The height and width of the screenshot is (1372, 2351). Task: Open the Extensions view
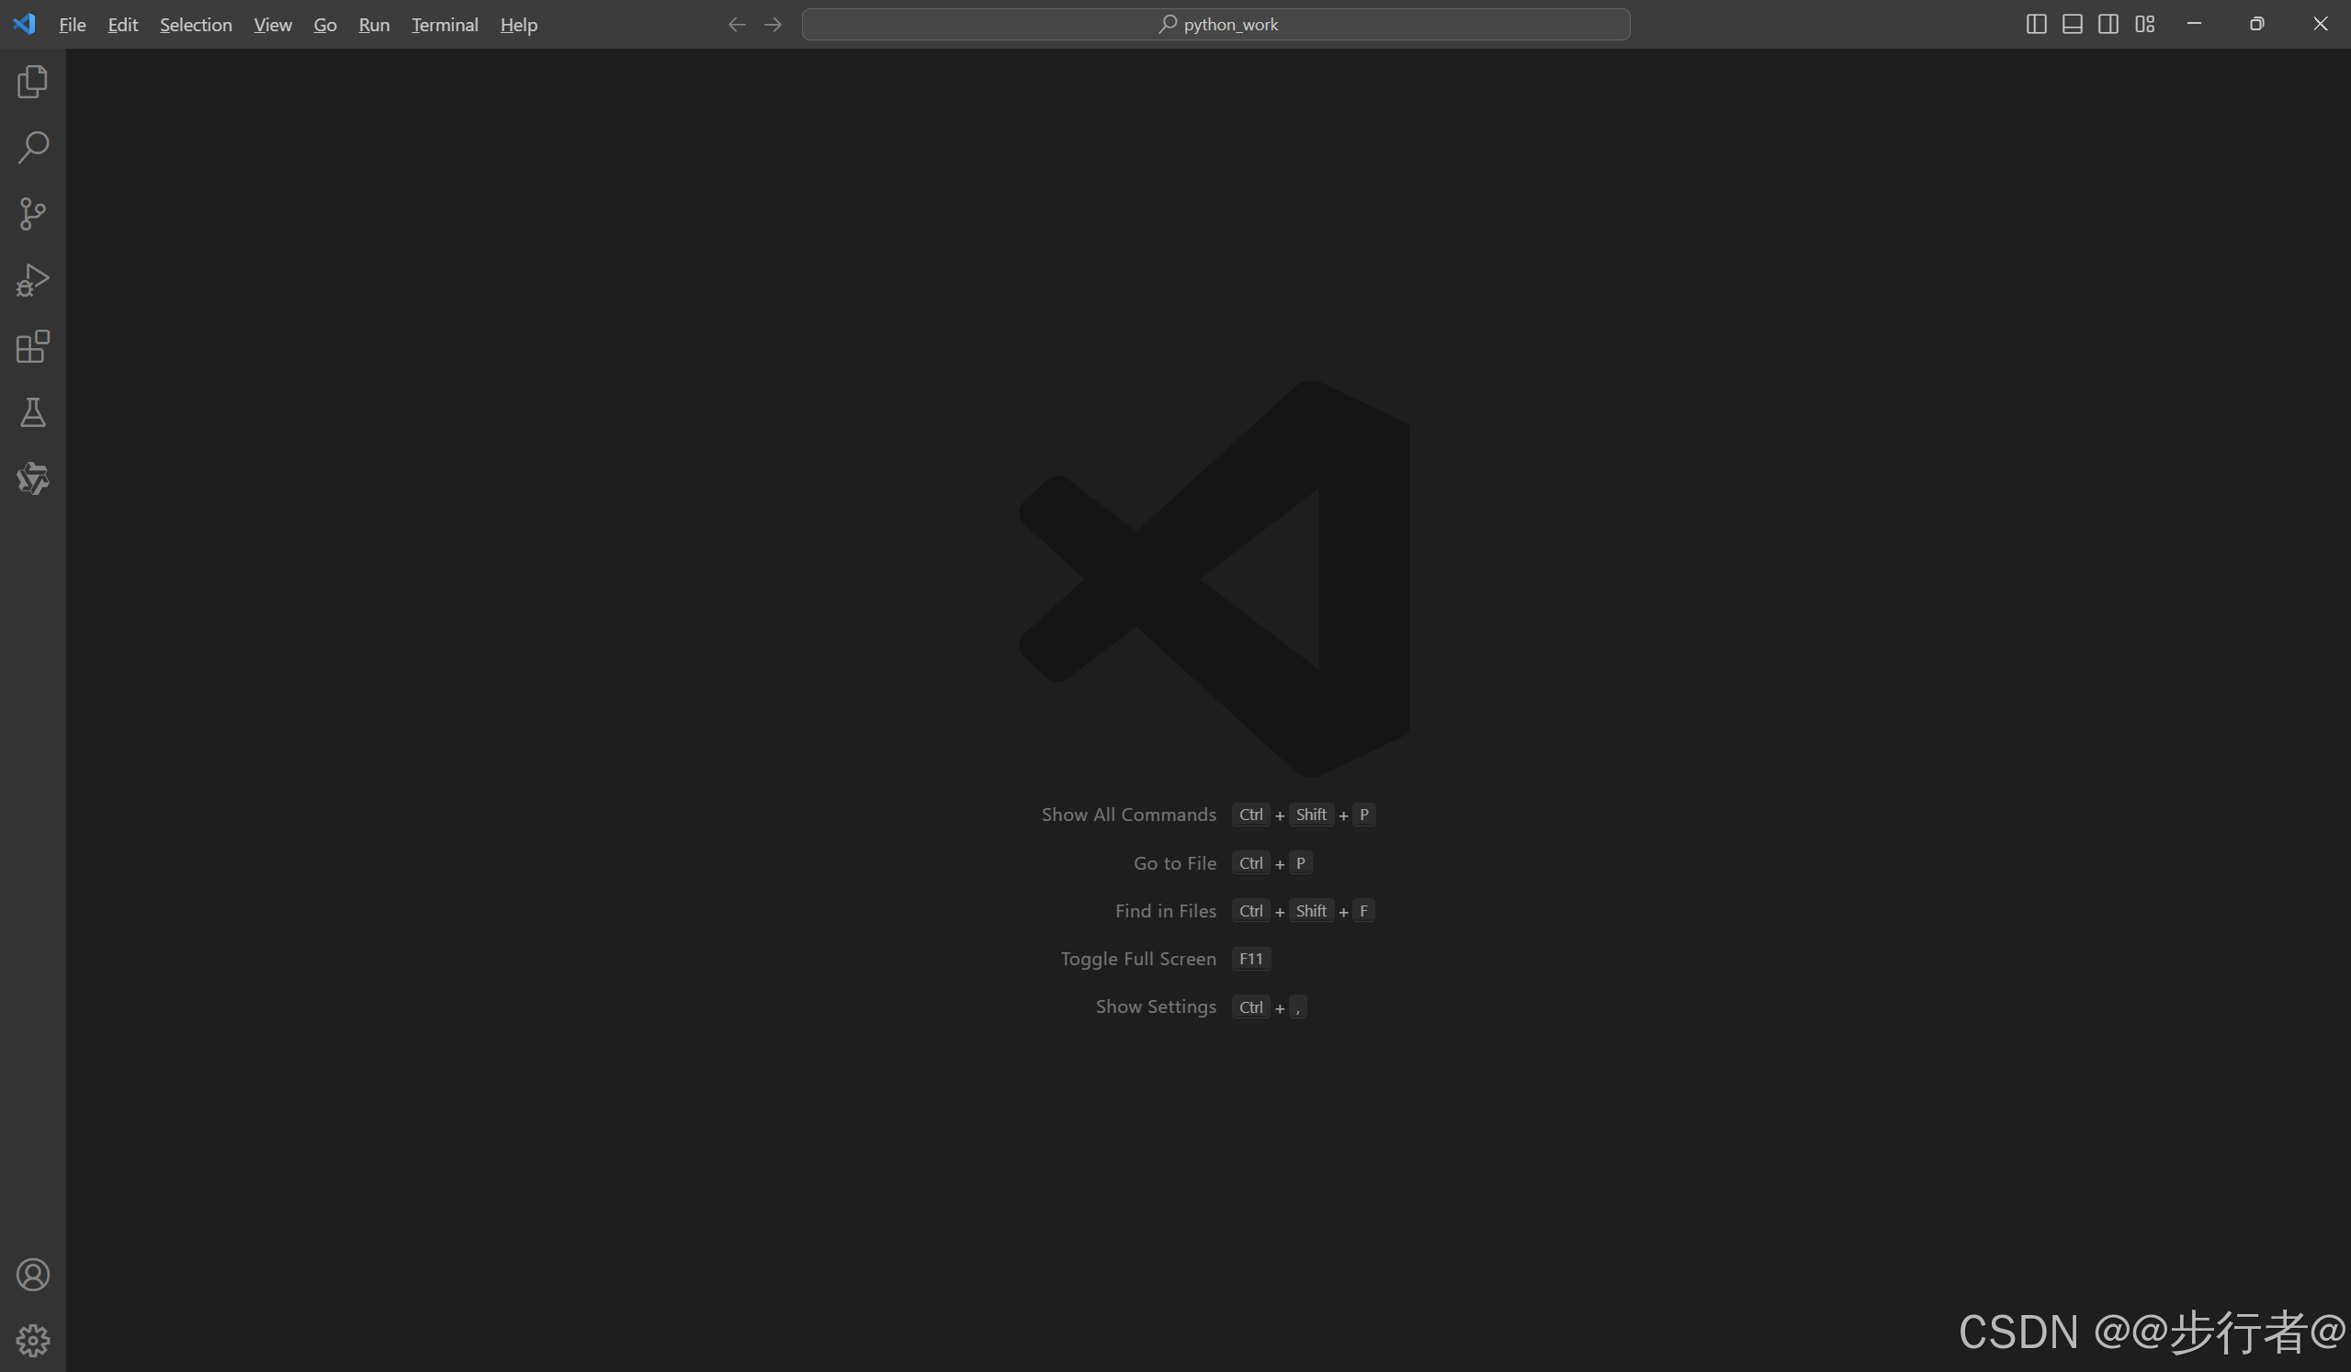tap(33, 346)
